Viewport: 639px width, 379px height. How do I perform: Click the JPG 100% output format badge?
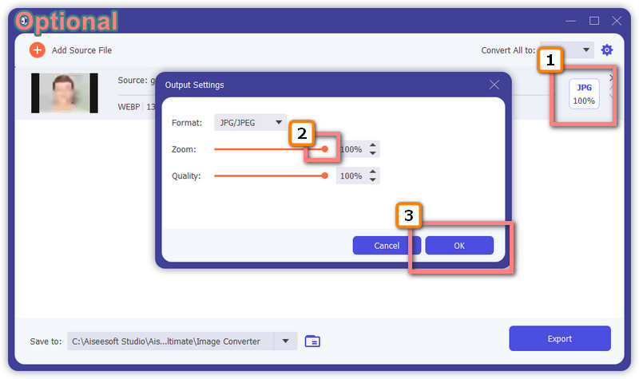click(584, 94)
